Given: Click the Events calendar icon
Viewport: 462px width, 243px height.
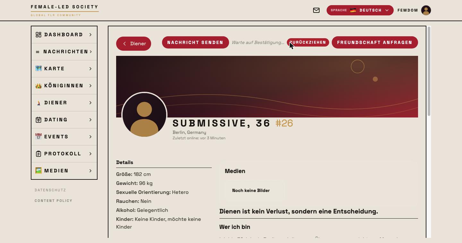Looking at the screenshot, I should tap(38, 137).
